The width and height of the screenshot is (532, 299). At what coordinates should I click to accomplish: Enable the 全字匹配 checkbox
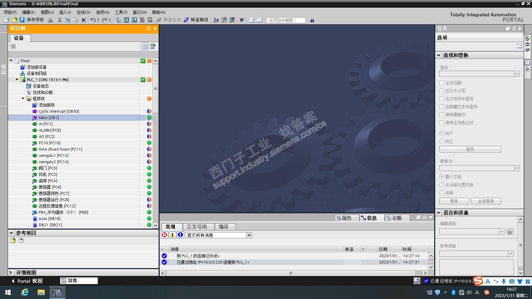[x=442, y=83]
